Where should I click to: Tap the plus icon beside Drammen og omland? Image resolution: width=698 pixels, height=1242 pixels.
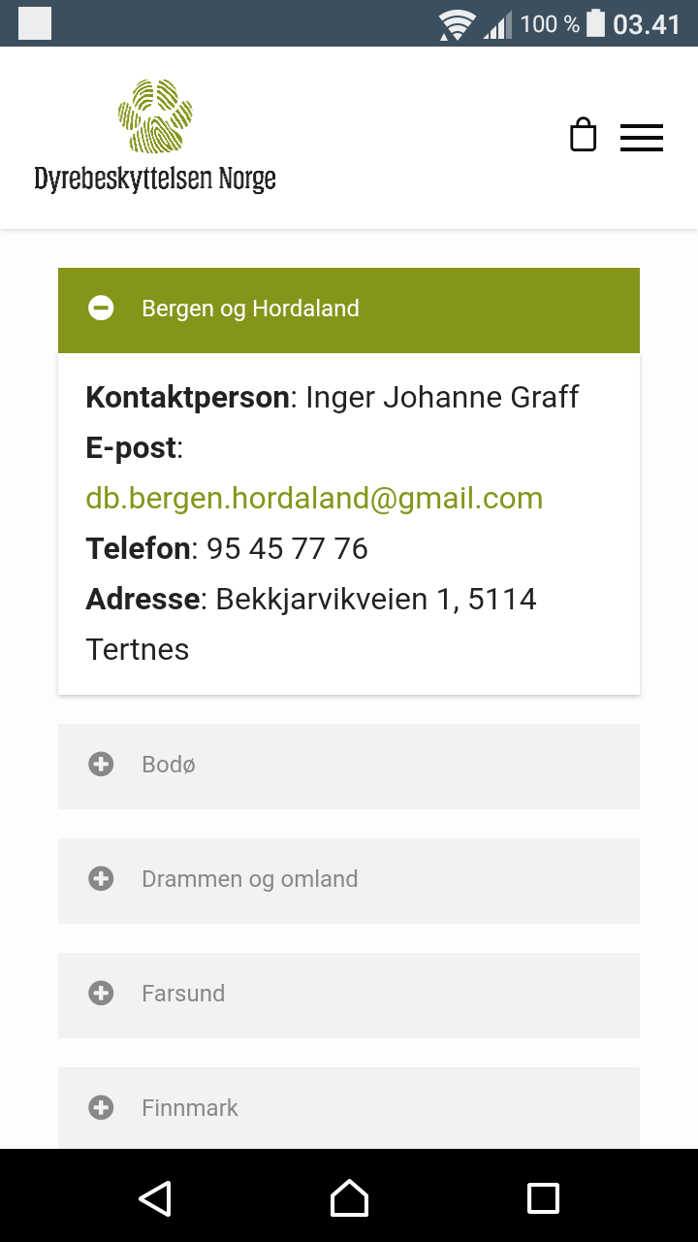(101, 879)
